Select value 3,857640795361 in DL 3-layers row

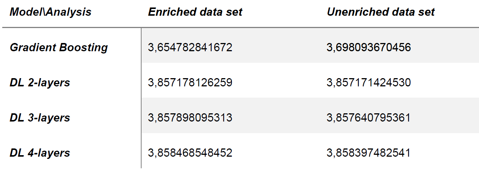[369, 118]
